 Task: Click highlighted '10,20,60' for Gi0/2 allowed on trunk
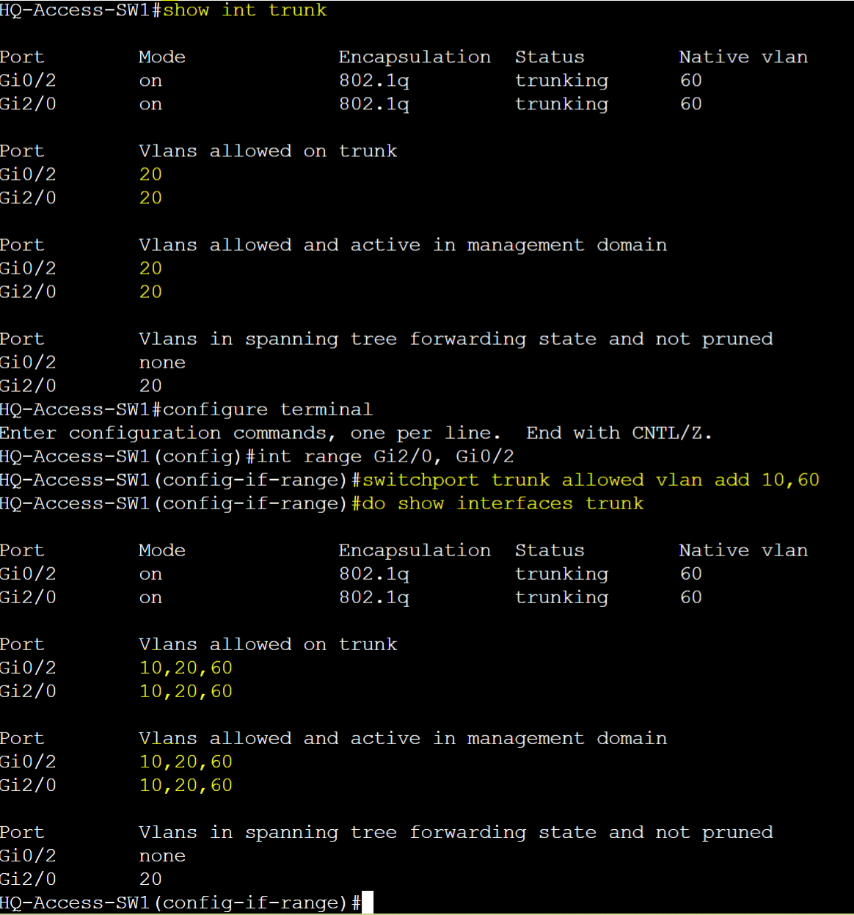coord(186,668)
